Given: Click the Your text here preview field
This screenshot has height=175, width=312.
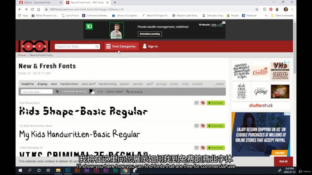Looking at the screenshot, I should pyautogui.click(x=37, y=92).
